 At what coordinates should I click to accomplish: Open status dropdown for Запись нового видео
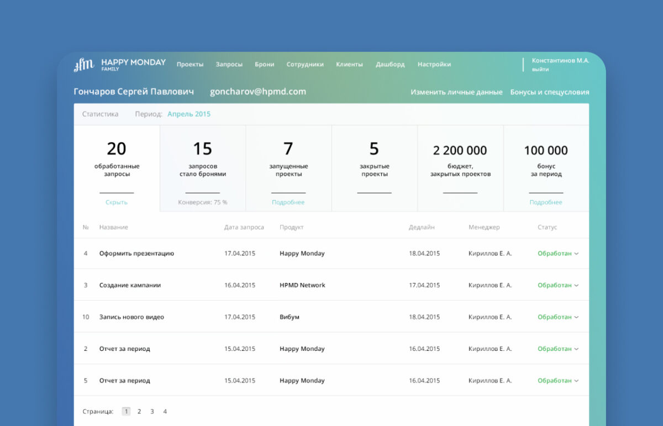558,317
